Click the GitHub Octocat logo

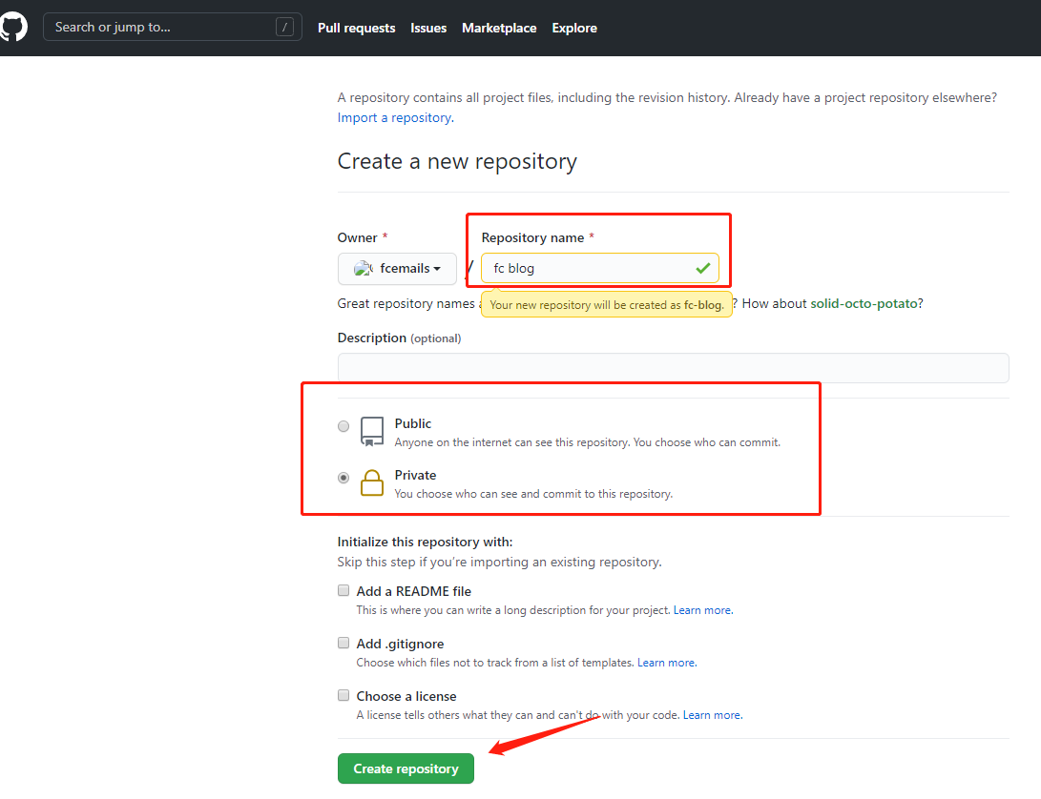point(13,27)
